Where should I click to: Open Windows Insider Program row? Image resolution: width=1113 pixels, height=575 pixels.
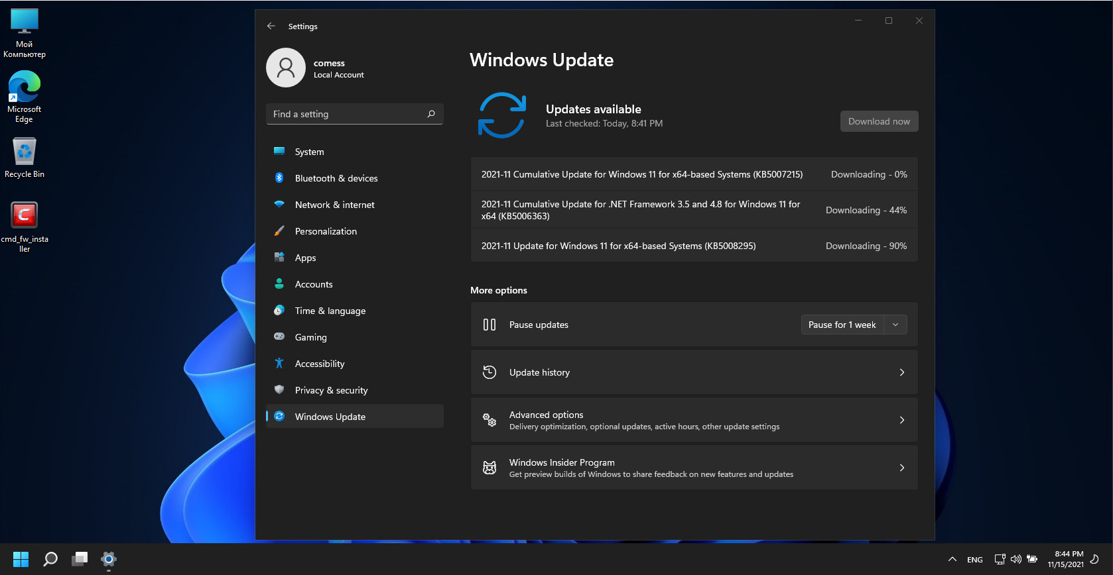click(694, 468)
